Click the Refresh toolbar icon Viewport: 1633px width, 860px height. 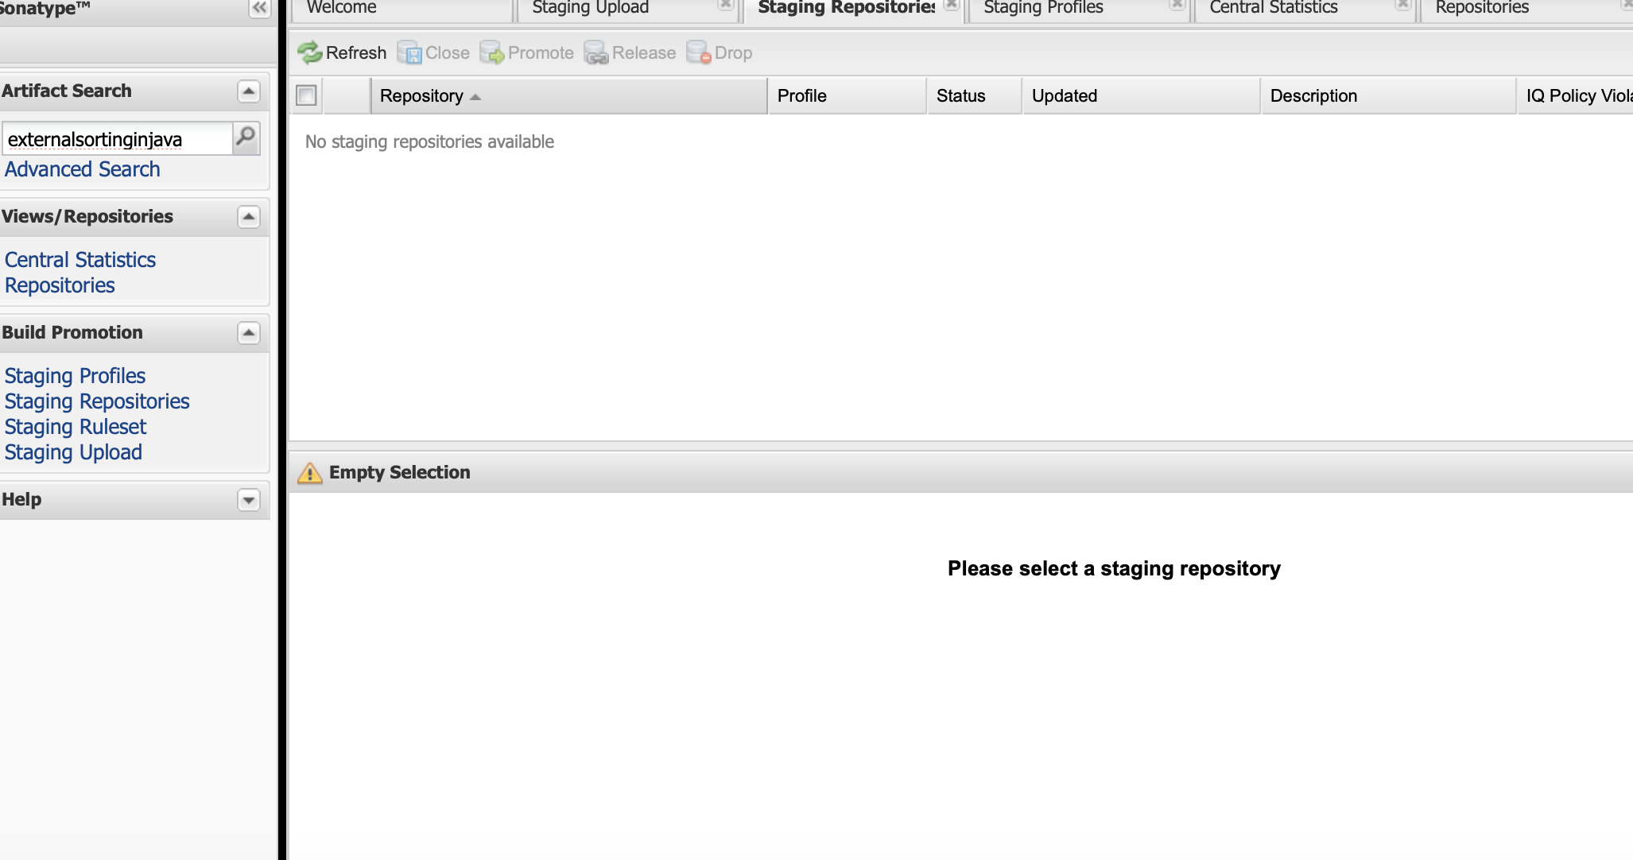click(x=309, y=53)
